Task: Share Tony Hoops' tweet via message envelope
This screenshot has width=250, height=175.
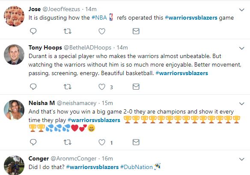Action: point(136,87)
